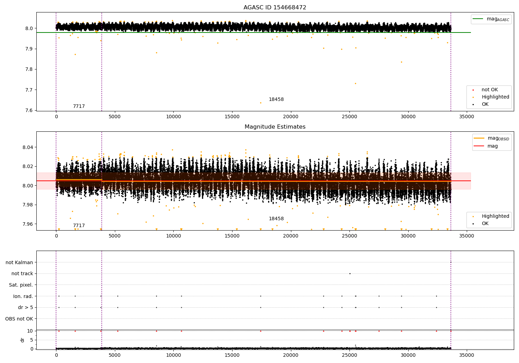The image size is (519, 363).
Task: Click the red 'mag' legend entry in middle plot
Action: tap(492, 146)
